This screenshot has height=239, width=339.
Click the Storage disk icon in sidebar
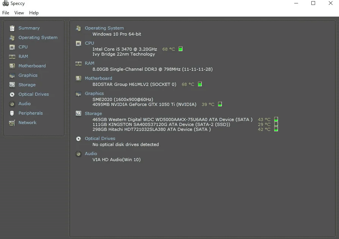pyautogui.click(x=12, y=85)
